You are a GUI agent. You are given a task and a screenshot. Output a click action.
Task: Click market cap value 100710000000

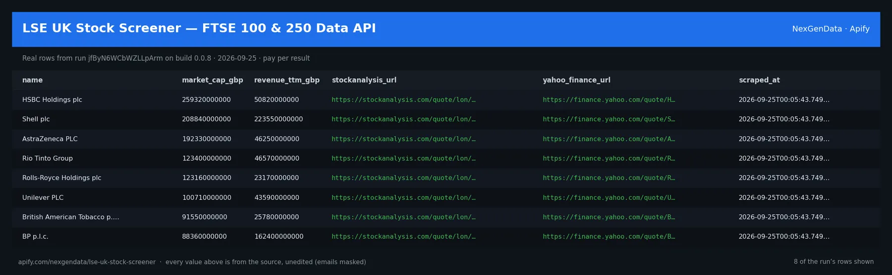click(206, 197)
